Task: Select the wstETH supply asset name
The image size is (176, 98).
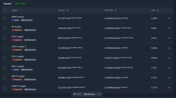Action: click(19, 86)
